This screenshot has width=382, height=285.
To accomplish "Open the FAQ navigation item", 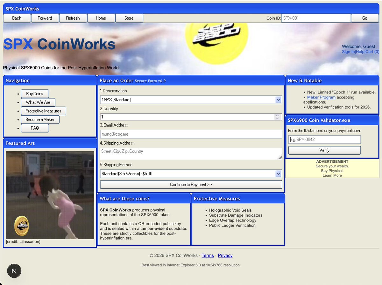I will click(x=35, y=128).
